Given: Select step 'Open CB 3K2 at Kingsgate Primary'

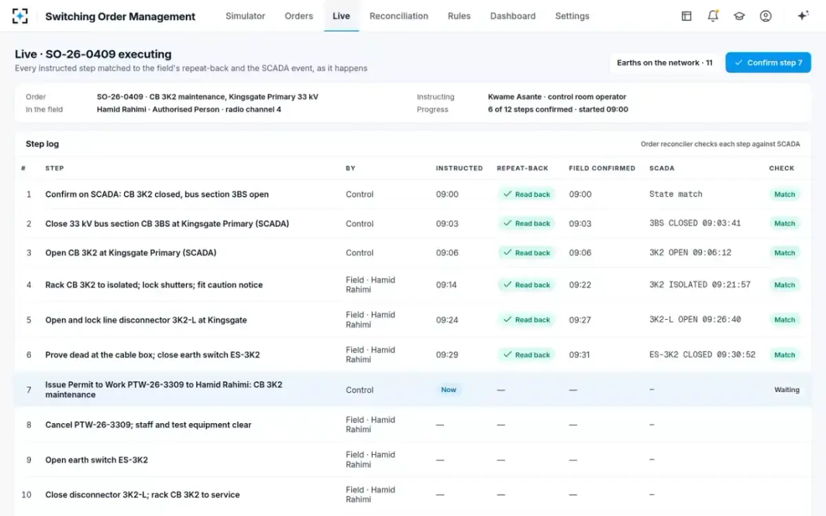Looking at the screenshot, I should tap(131, 253).
